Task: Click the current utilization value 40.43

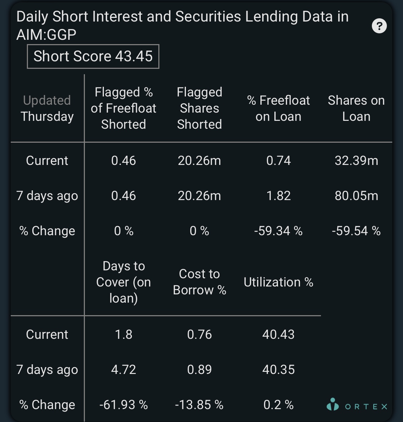Action: [x=279, y=335]
